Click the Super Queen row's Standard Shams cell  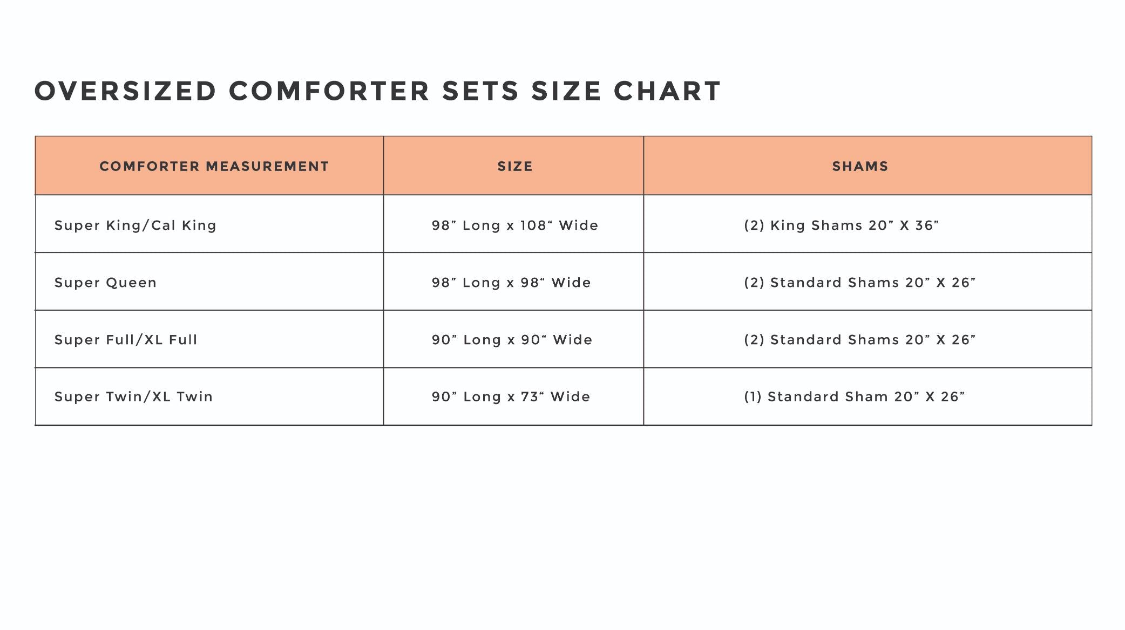[x=859, y=283]
